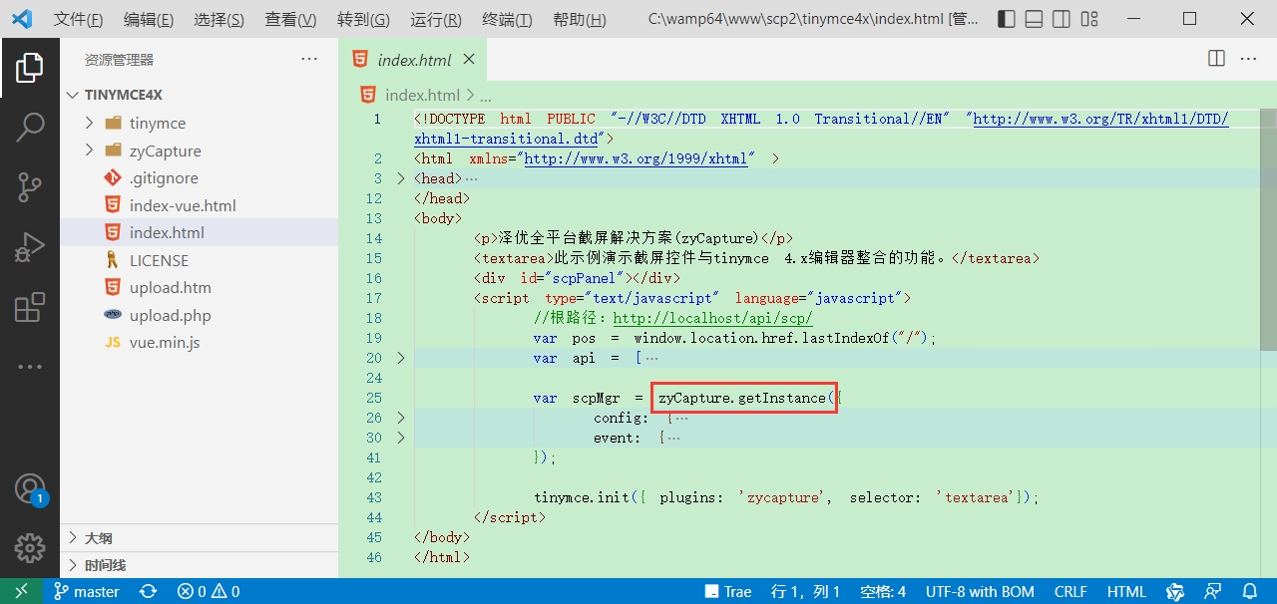Image resolution: width=1277 pixels, height=604 pixels.
Task: Split the editor to the right
Action: (x=1216, y=59)
